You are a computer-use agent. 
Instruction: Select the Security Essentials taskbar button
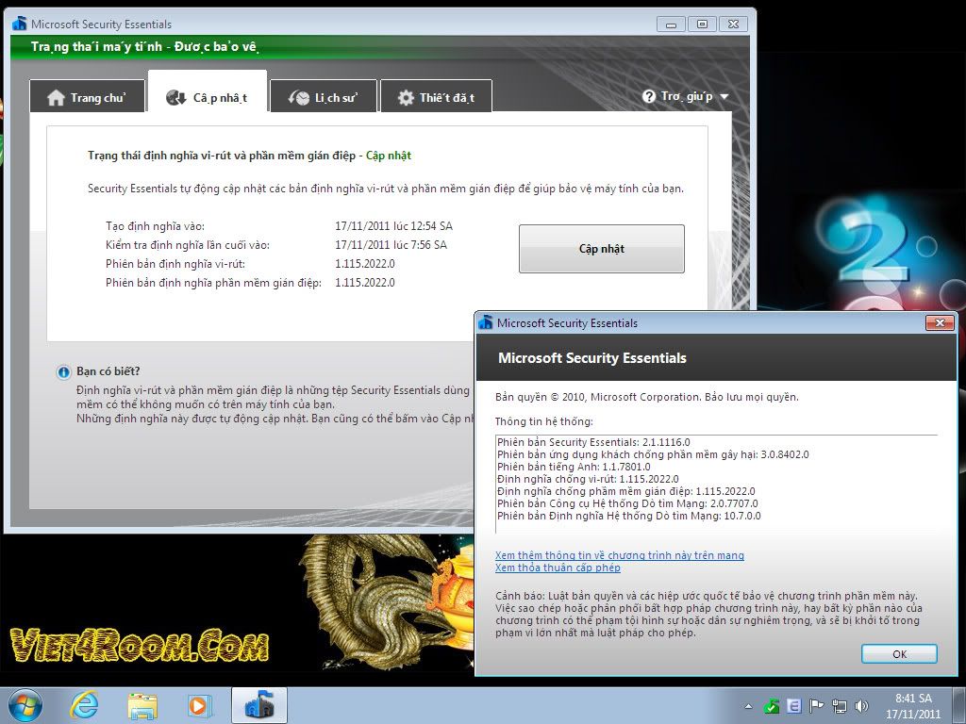point(259,705)
